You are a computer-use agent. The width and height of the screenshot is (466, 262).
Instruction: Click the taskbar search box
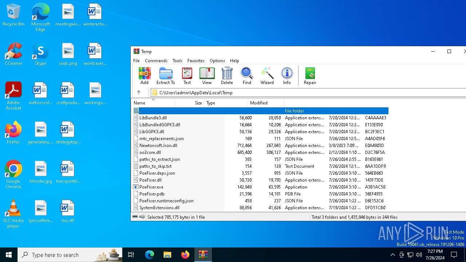(70, 255)
